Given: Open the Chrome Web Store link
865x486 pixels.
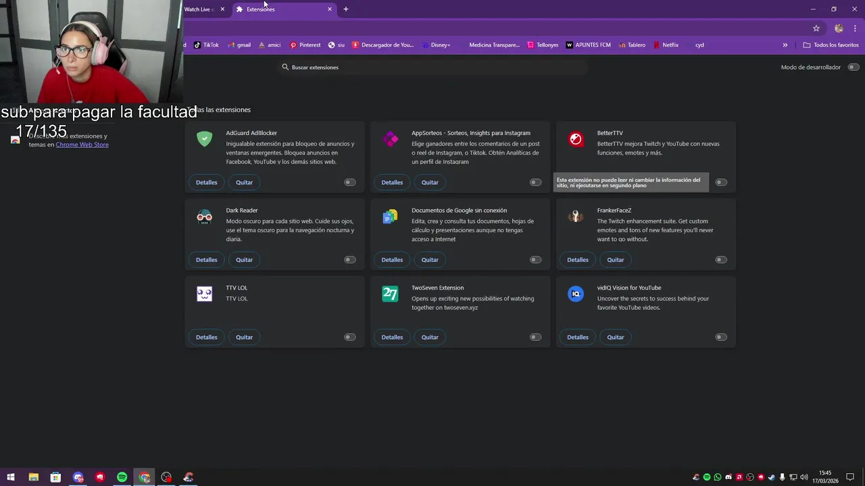Looking at the screenshot, I should (82, 144).
